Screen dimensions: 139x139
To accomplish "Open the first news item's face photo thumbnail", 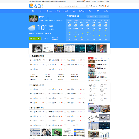I will click(x=92, y=61).
